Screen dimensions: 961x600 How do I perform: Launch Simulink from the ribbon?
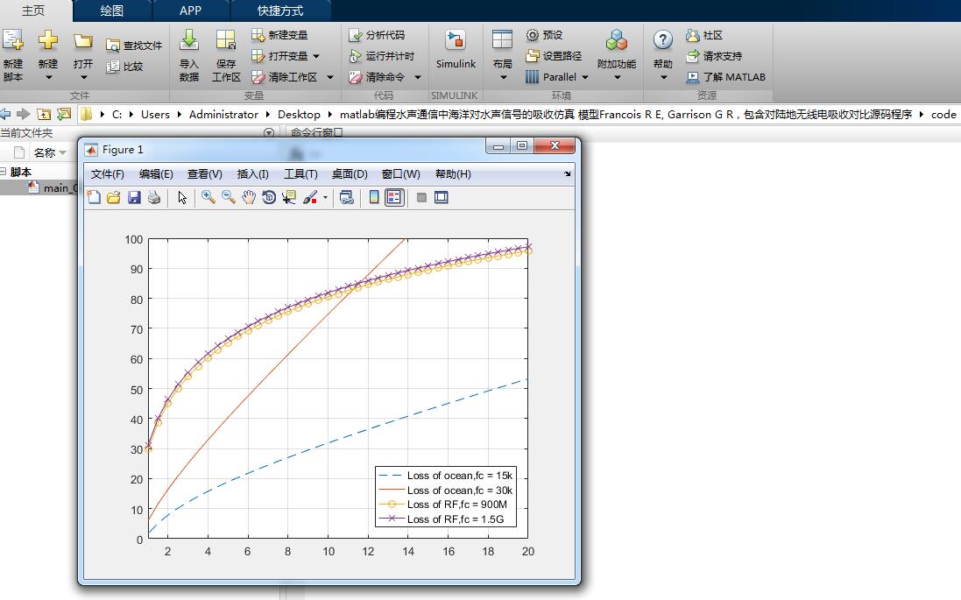[456, 50]
